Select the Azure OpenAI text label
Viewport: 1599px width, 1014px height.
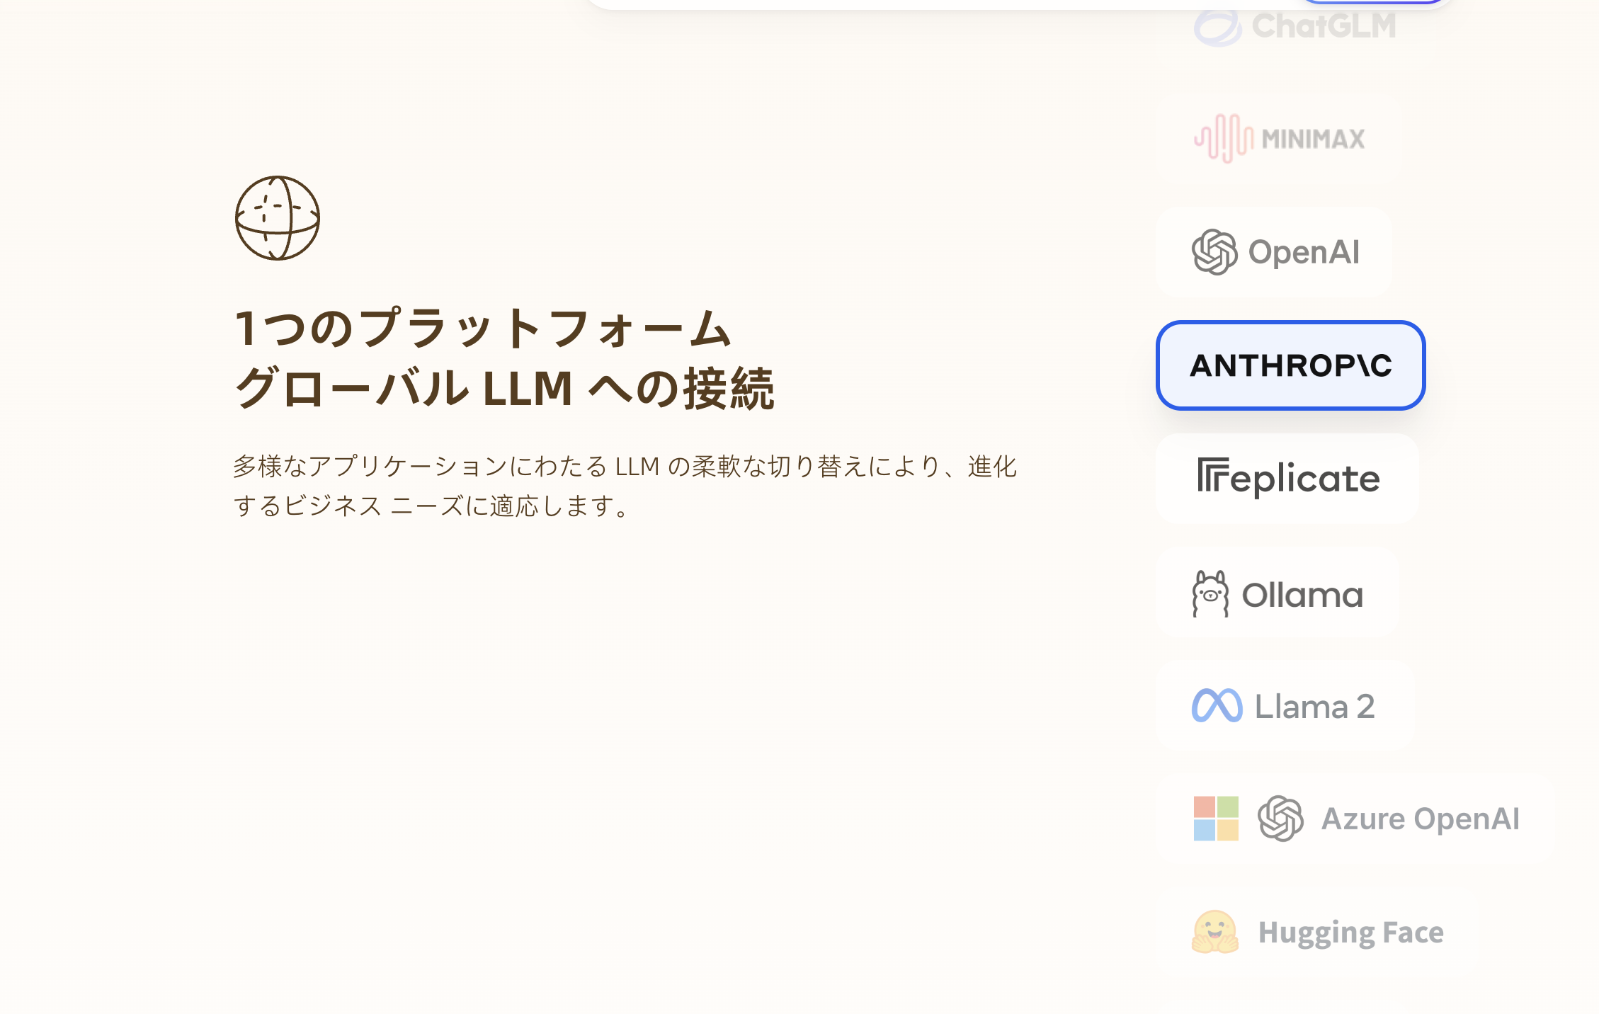1420,819
